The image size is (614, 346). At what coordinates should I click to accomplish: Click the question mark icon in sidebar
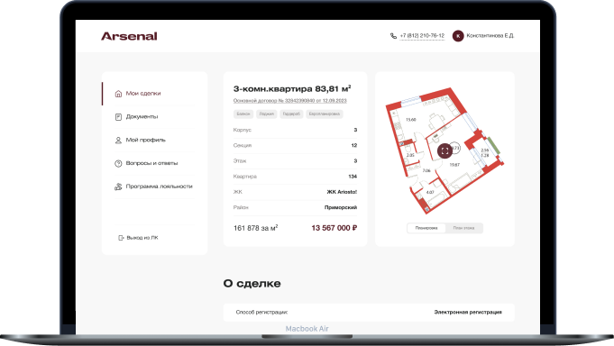[118, 164]
